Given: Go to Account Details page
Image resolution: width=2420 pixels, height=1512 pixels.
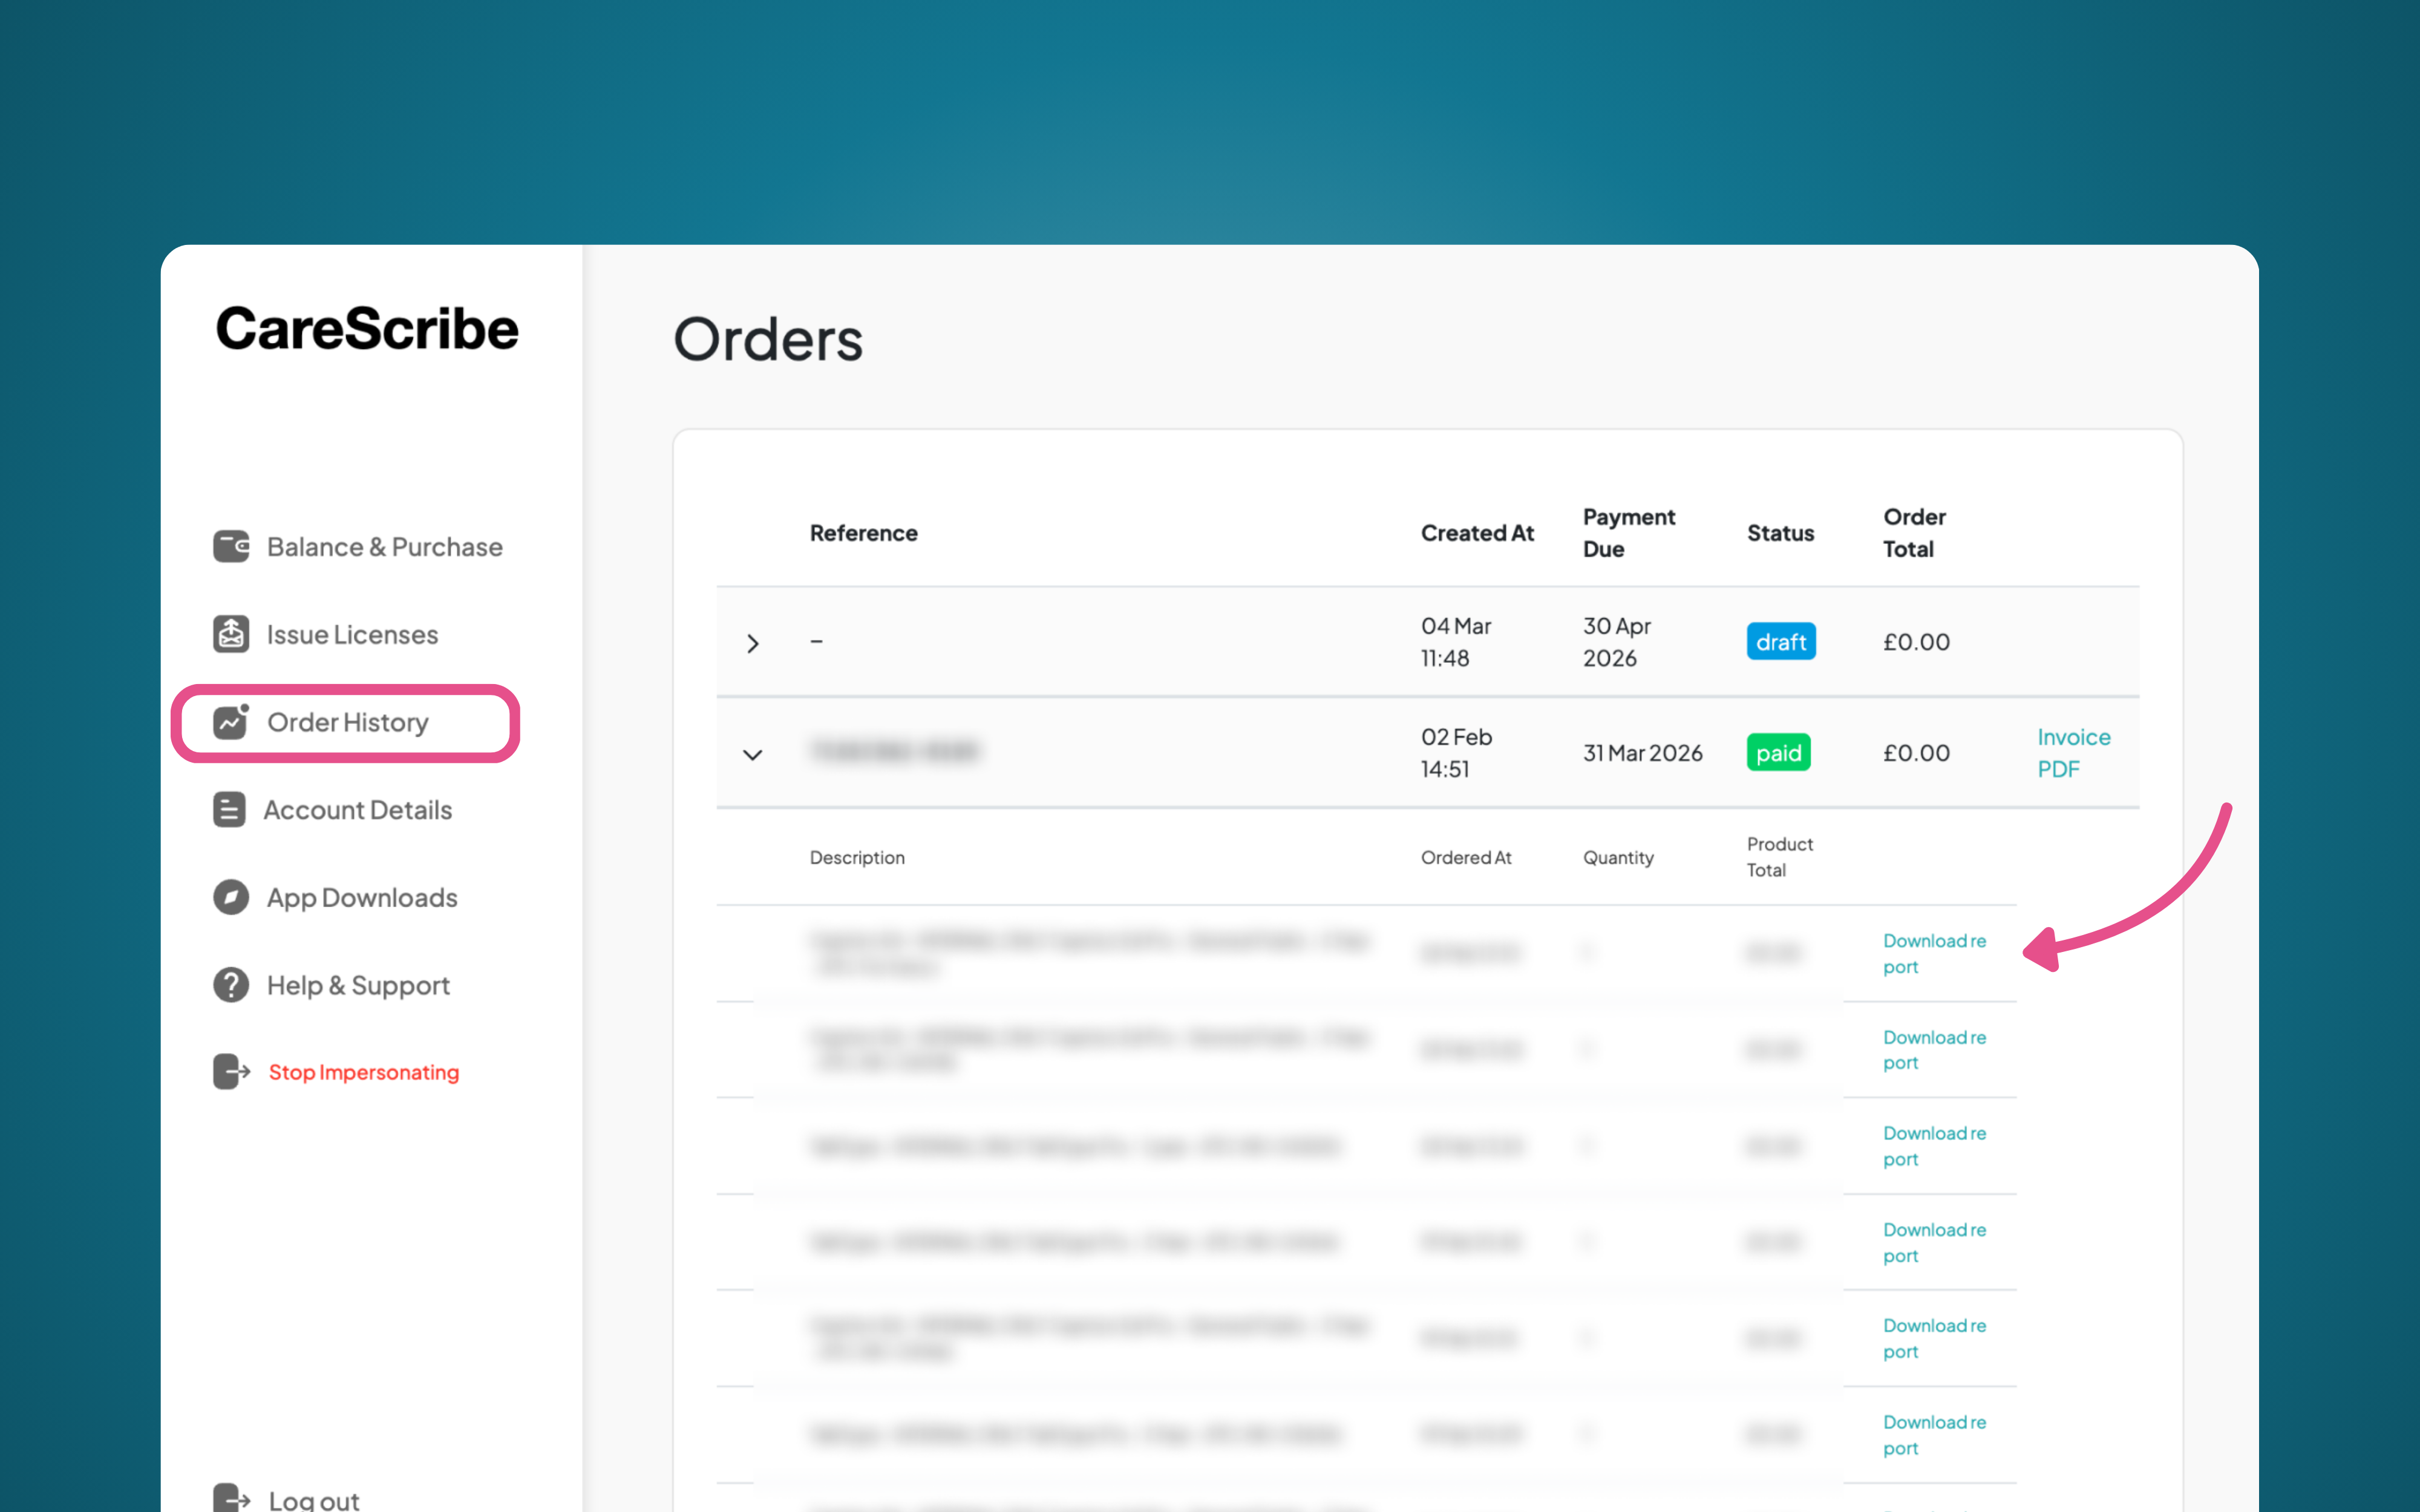Looking at the screenshot, I should (357, 810).
